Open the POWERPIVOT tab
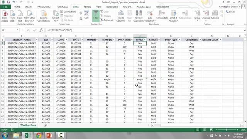 tap(162, 7)
